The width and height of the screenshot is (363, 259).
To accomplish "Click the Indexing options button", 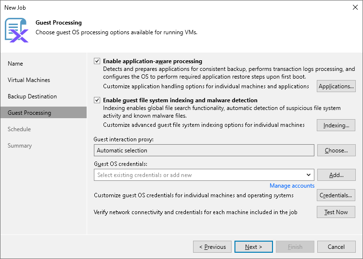I will pyautogui.click(x=336, y=125).
